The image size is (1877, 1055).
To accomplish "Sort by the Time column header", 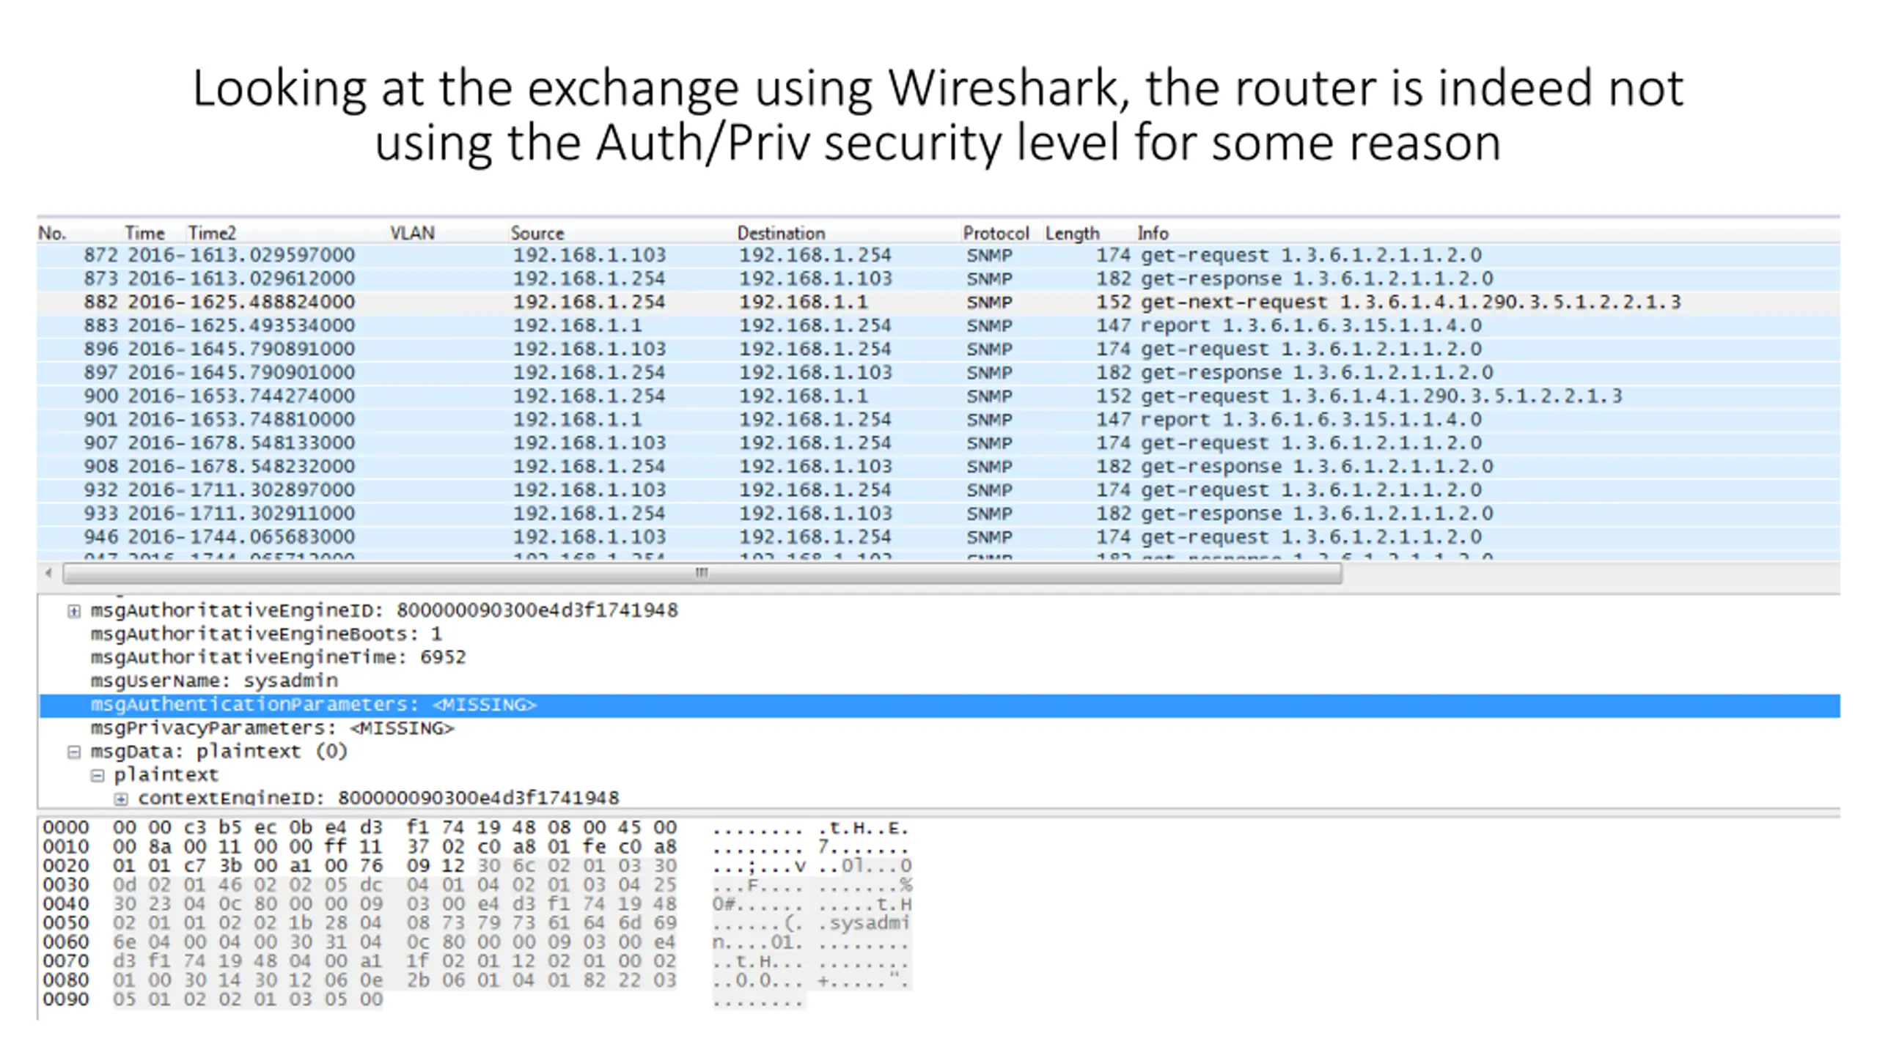I will [144, 233].
